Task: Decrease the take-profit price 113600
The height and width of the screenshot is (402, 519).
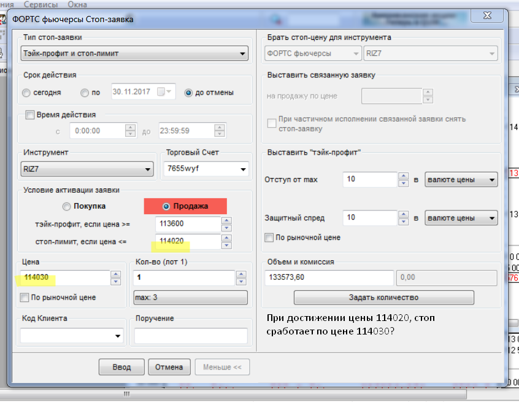Action: tap(227, 228)
